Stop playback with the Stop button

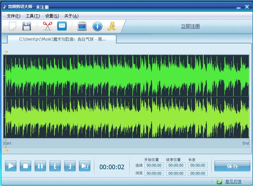26,166
